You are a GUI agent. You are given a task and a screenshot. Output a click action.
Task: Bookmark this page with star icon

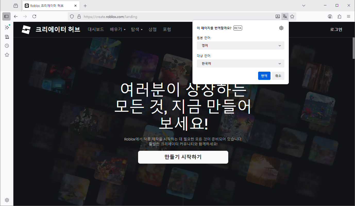tap(292, 16)
